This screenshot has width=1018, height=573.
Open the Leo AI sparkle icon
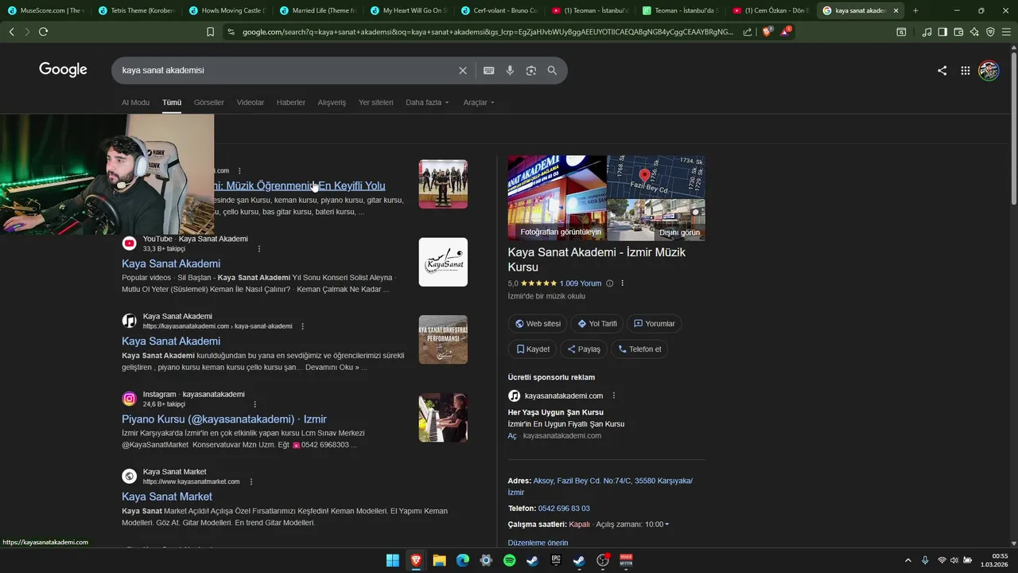pyautogui.click(x=974, y=32)
